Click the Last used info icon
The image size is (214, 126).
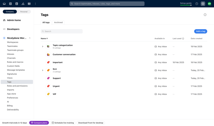pyautogui.click(x=183, y=39)
